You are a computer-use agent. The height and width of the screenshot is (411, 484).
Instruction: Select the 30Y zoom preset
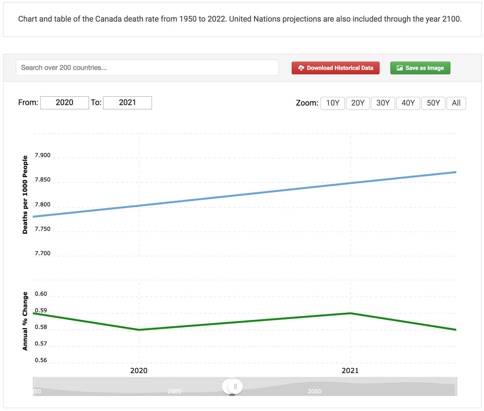coord(383,103)
